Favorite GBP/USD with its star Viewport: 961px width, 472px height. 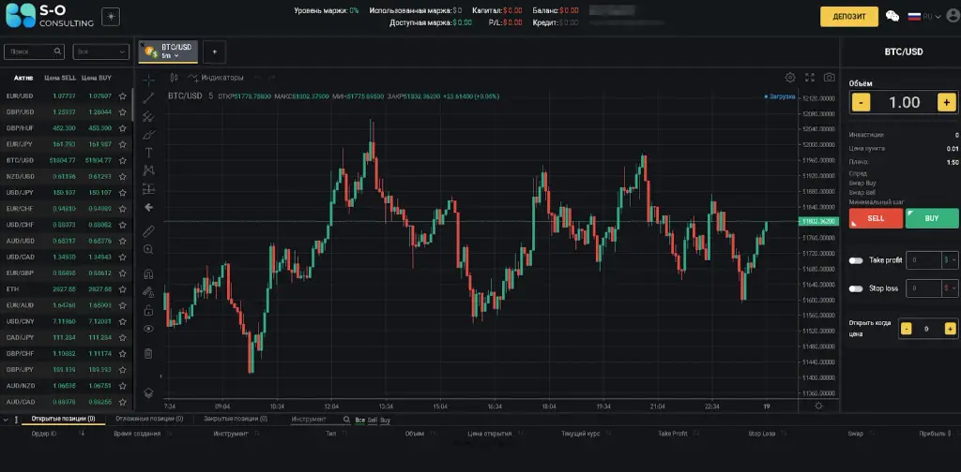click(123, 111)
